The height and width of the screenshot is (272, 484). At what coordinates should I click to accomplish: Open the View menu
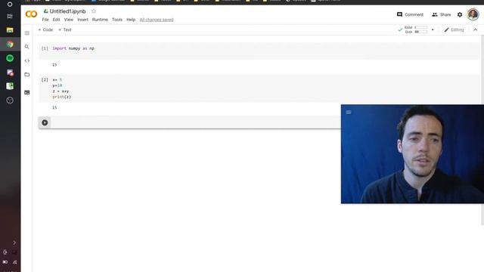(69, 20)
